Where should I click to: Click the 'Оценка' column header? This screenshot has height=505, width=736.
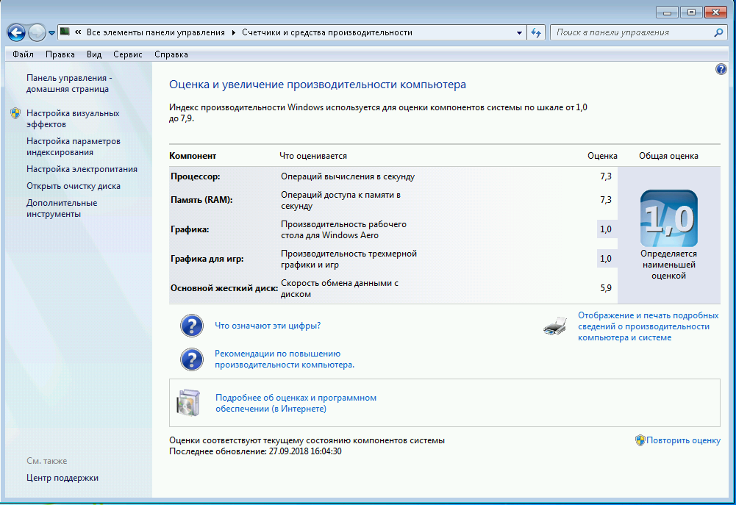(x=602, y=156)
